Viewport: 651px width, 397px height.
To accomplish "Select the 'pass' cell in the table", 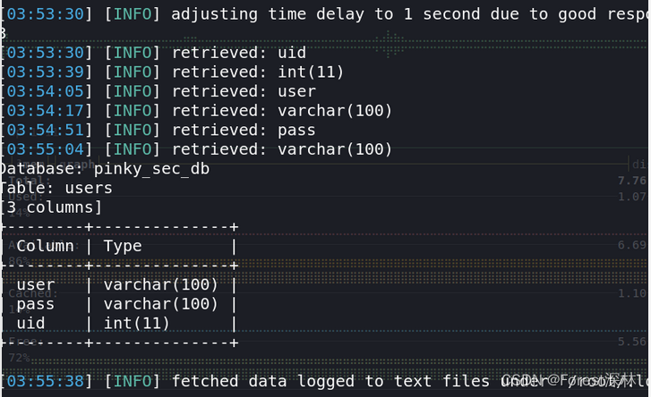I will click(x=36, y=305).
